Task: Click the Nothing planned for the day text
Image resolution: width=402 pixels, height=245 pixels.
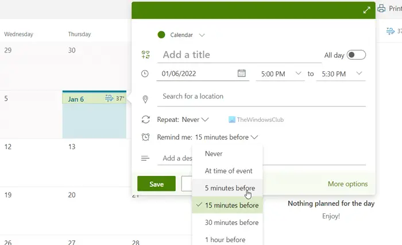Action: tap(331, 204)
